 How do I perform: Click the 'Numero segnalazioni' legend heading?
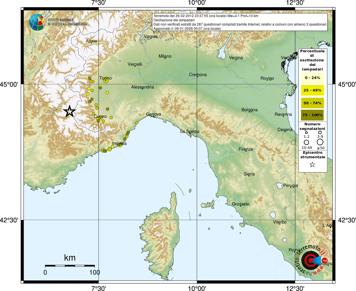pyautogui.click(x=312, y=126)
